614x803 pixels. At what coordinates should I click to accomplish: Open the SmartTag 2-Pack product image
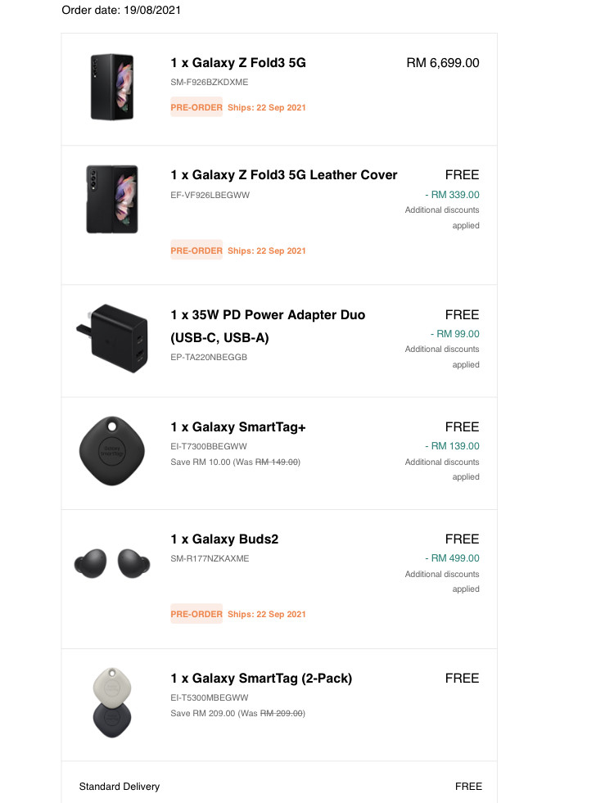pyautogui.click(x=112, y=702)
